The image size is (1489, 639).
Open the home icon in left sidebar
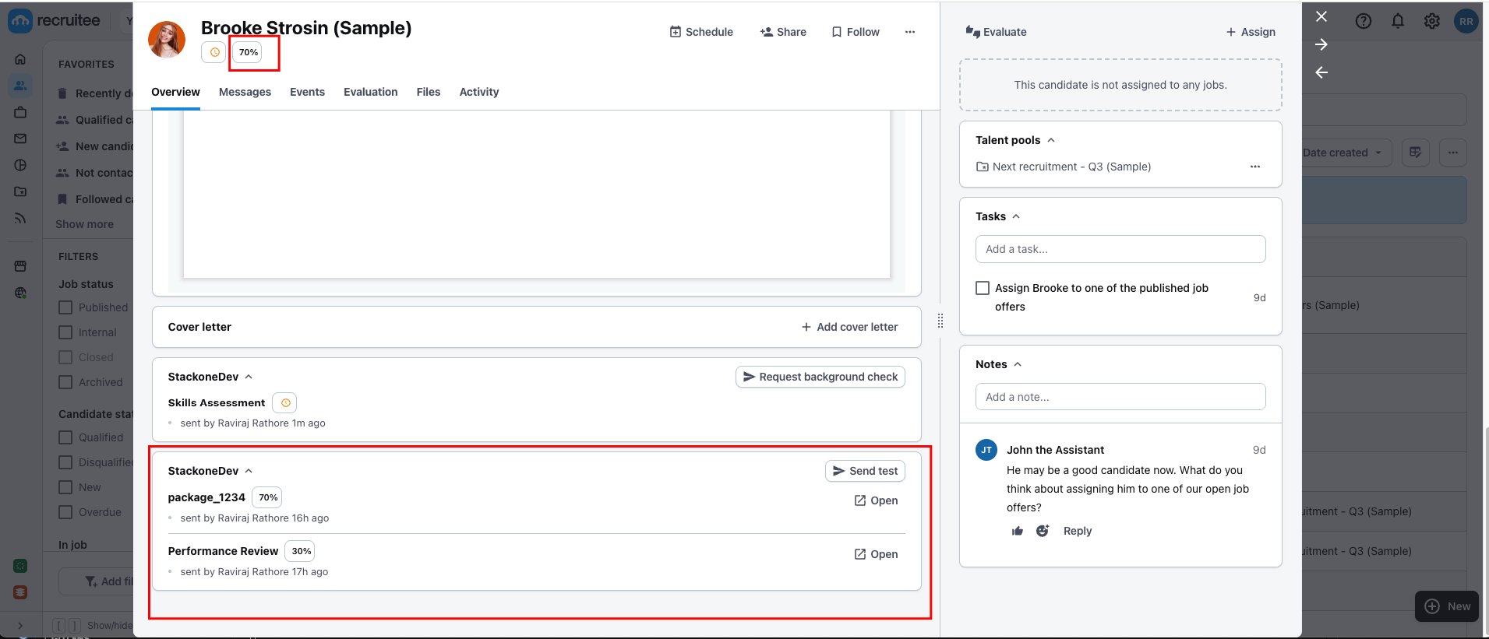[20, 59]
